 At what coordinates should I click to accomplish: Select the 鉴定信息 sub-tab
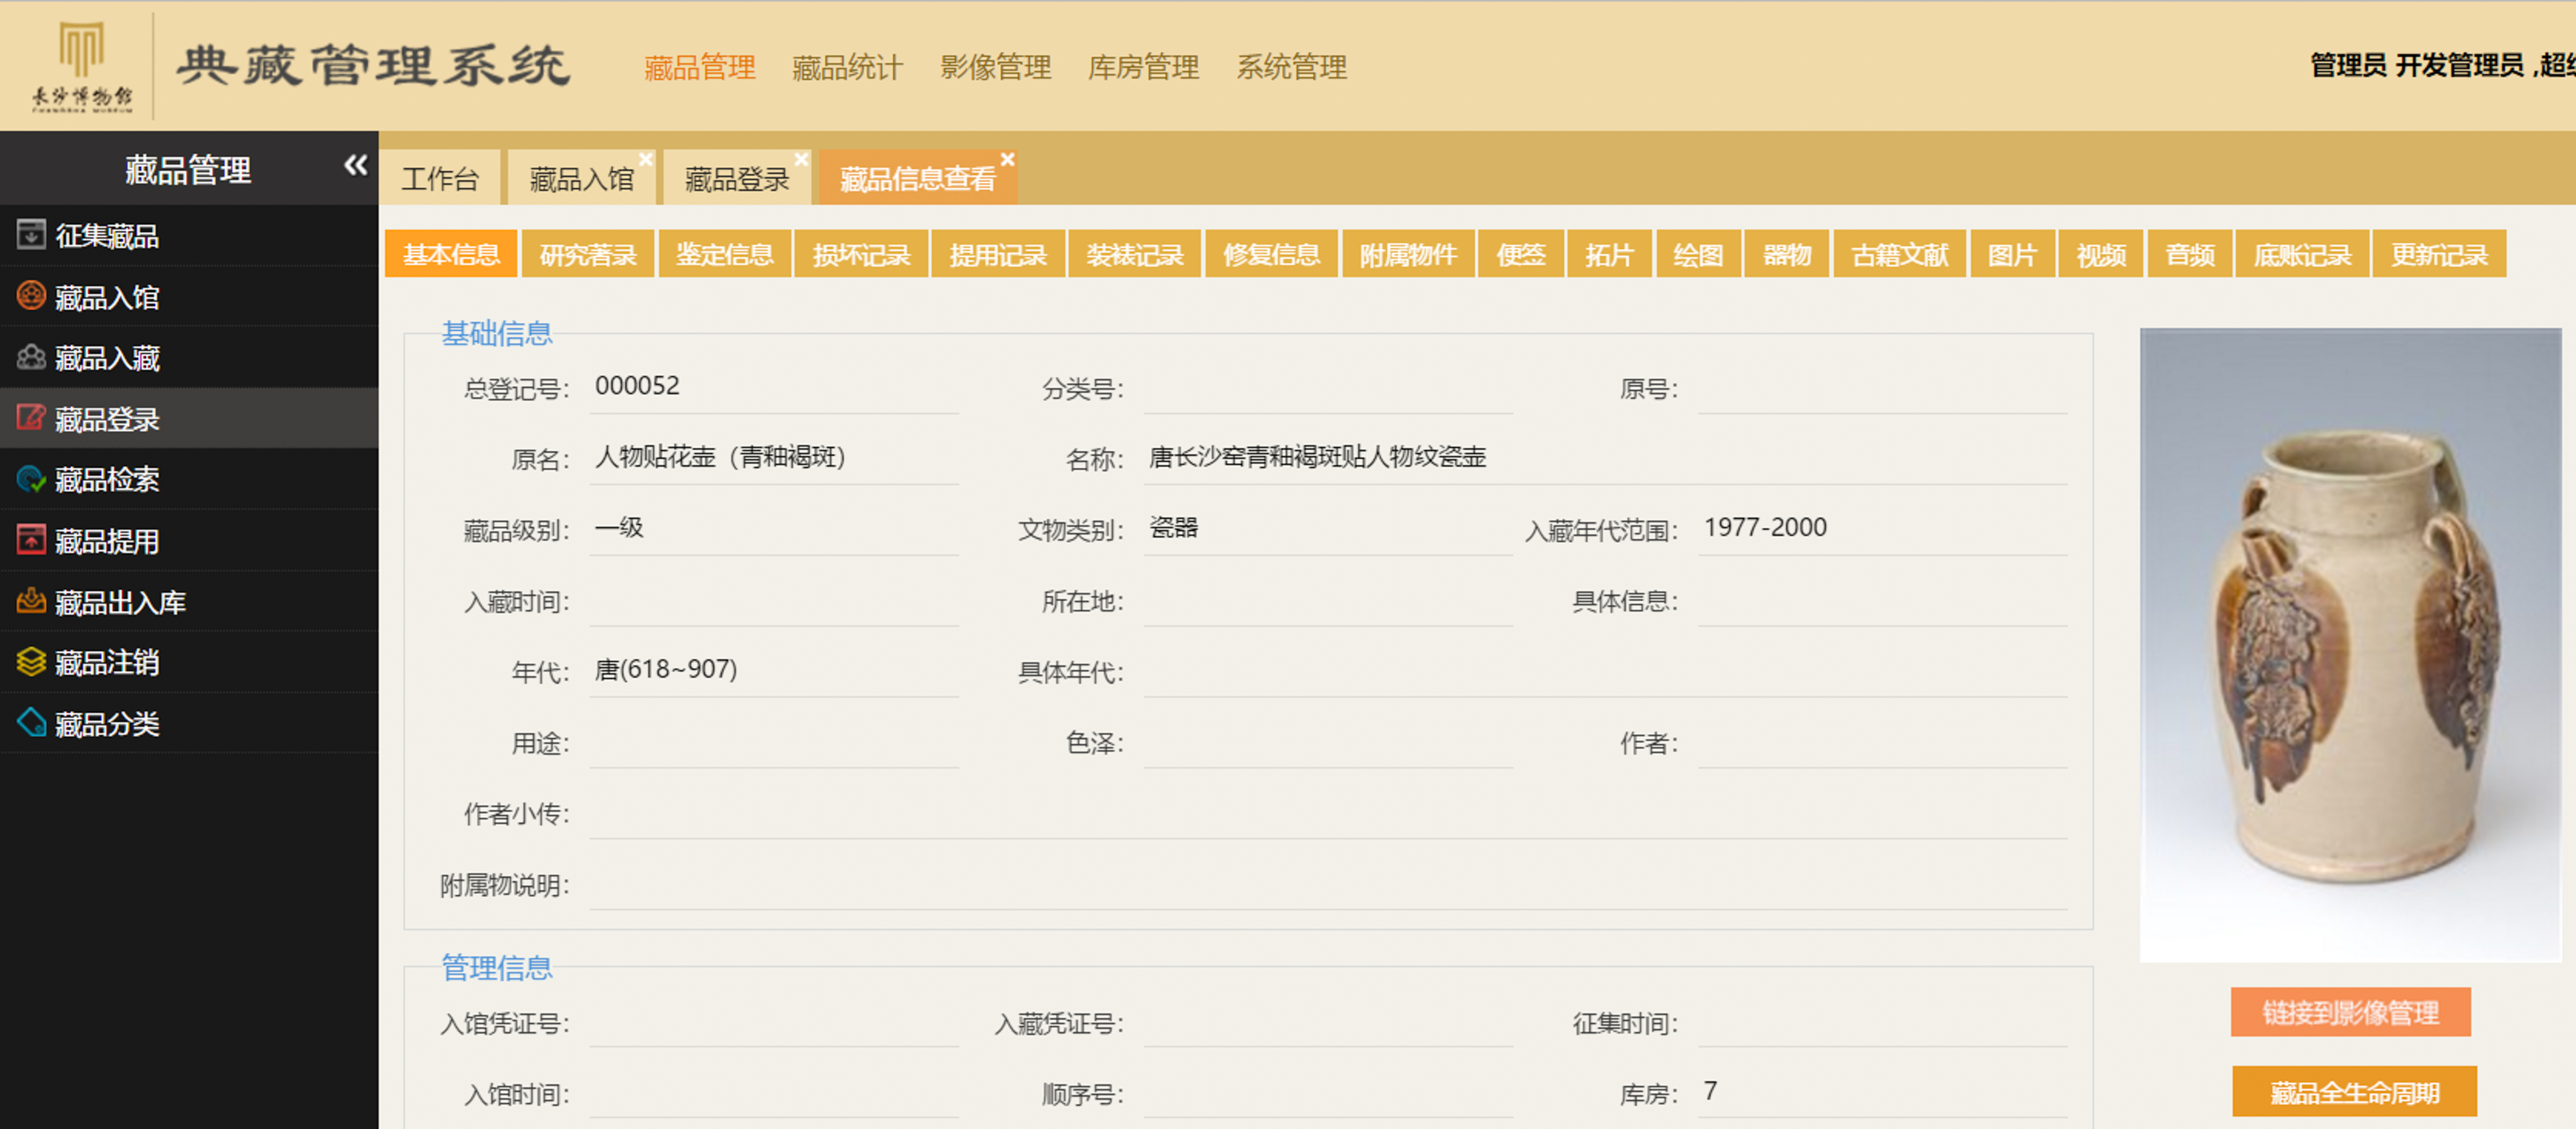click(x=725, y=254)
